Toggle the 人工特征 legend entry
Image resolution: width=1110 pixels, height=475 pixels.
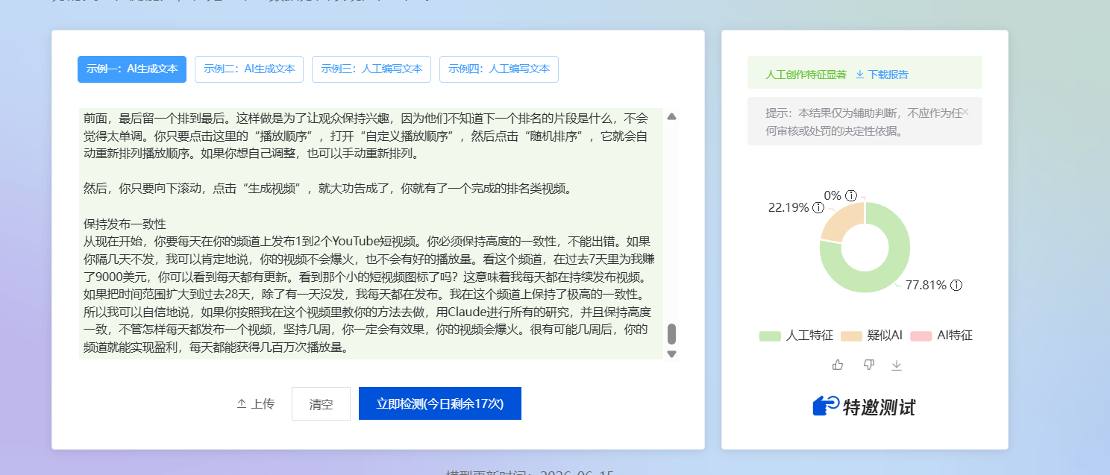(796, 336)
